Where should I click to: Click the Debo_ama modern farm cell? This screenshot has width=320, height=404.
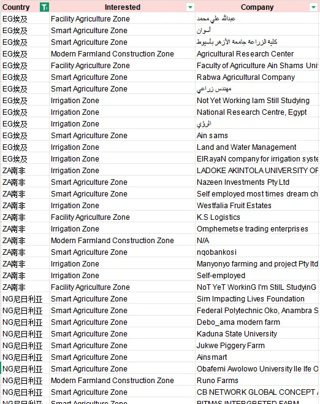pos(257,322)
